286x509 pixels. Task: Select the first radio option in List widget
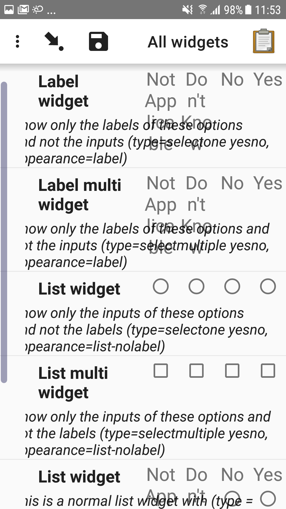click(x=161, y=286)
